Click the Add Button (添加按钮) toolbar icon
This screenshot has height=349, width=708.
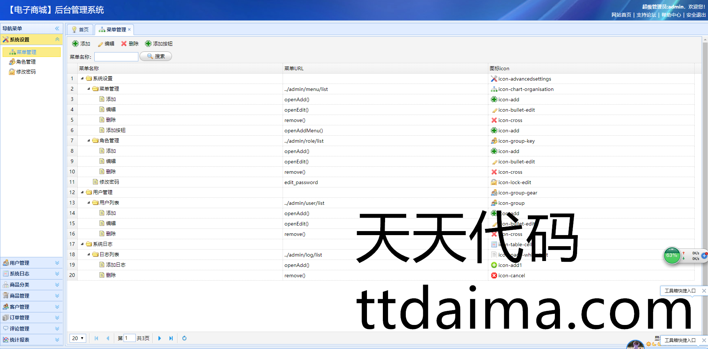click(x=148, y=44)
